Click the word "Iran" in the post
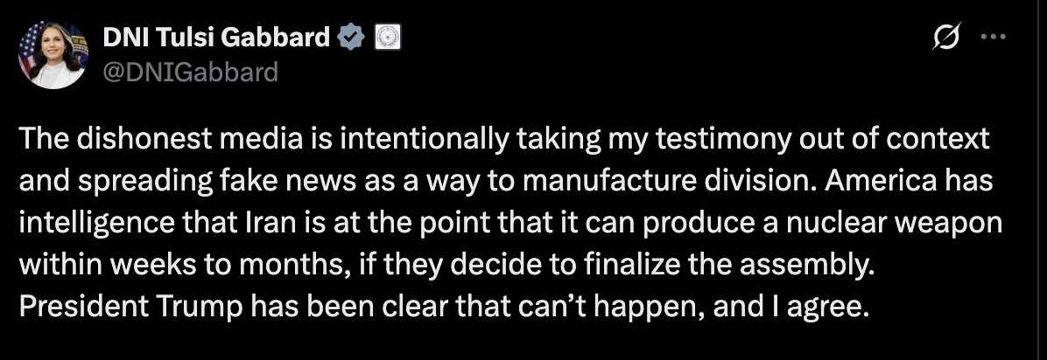Screen dimensions: 1047x360 259,224
